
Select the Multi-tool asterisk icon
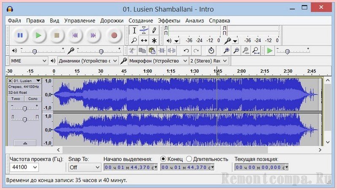(x=154, y=40)
